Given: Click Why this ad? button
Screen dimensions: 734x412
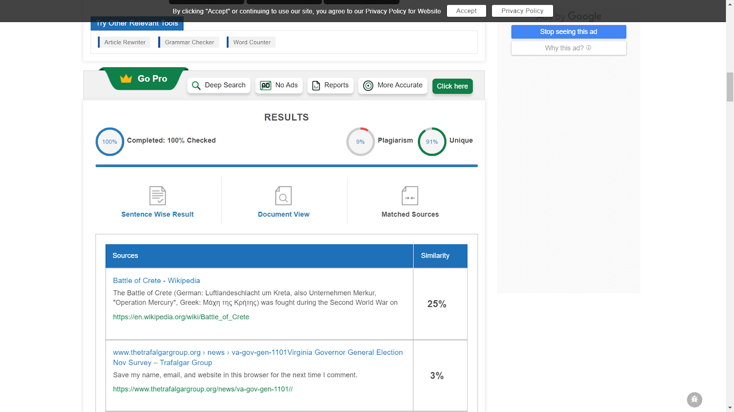Looking at the screenshot, I should 569,48.
